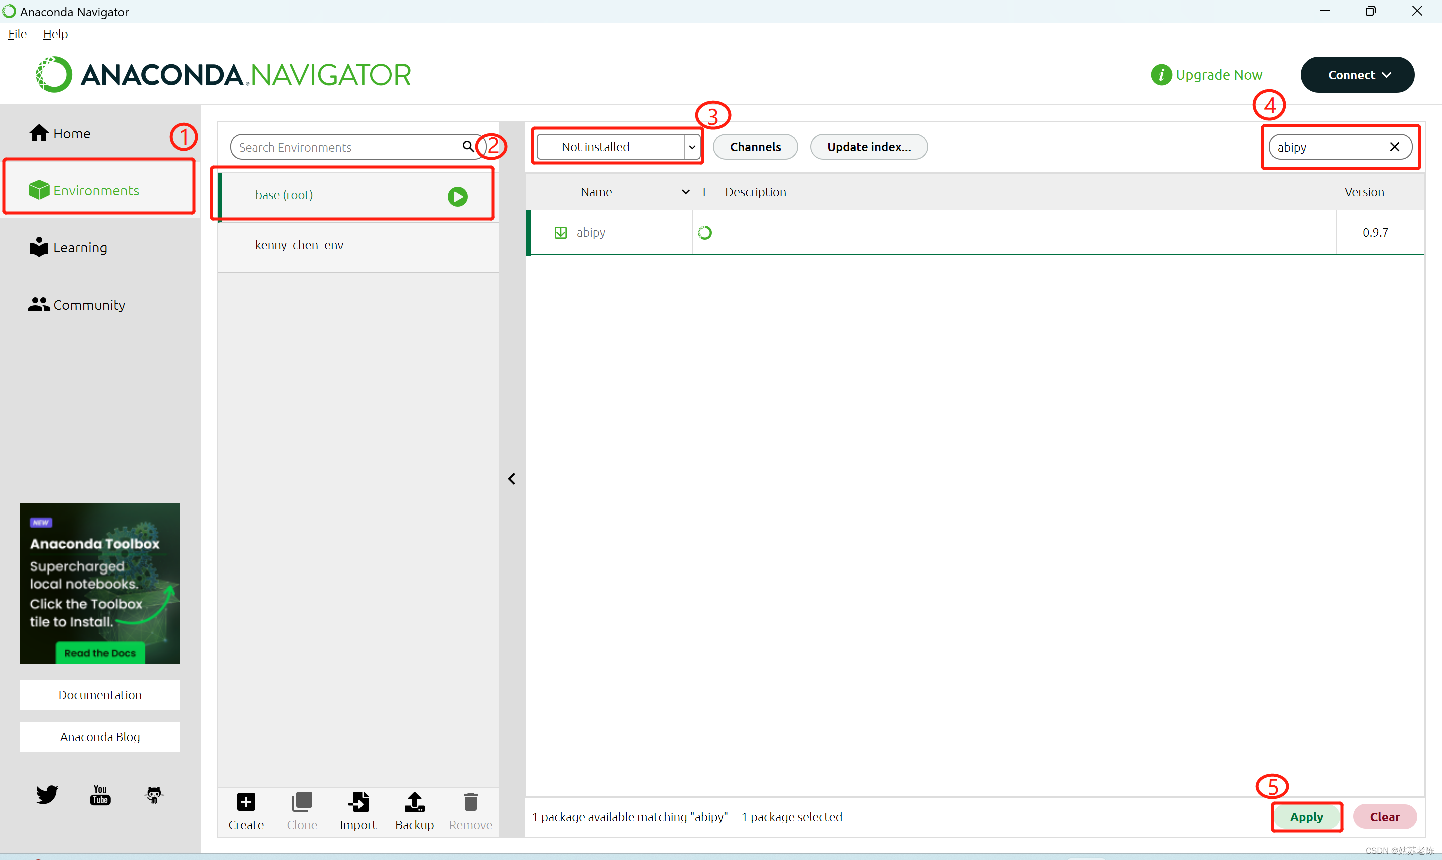
Task: Go to the Learning section
Action: [68, 247]
